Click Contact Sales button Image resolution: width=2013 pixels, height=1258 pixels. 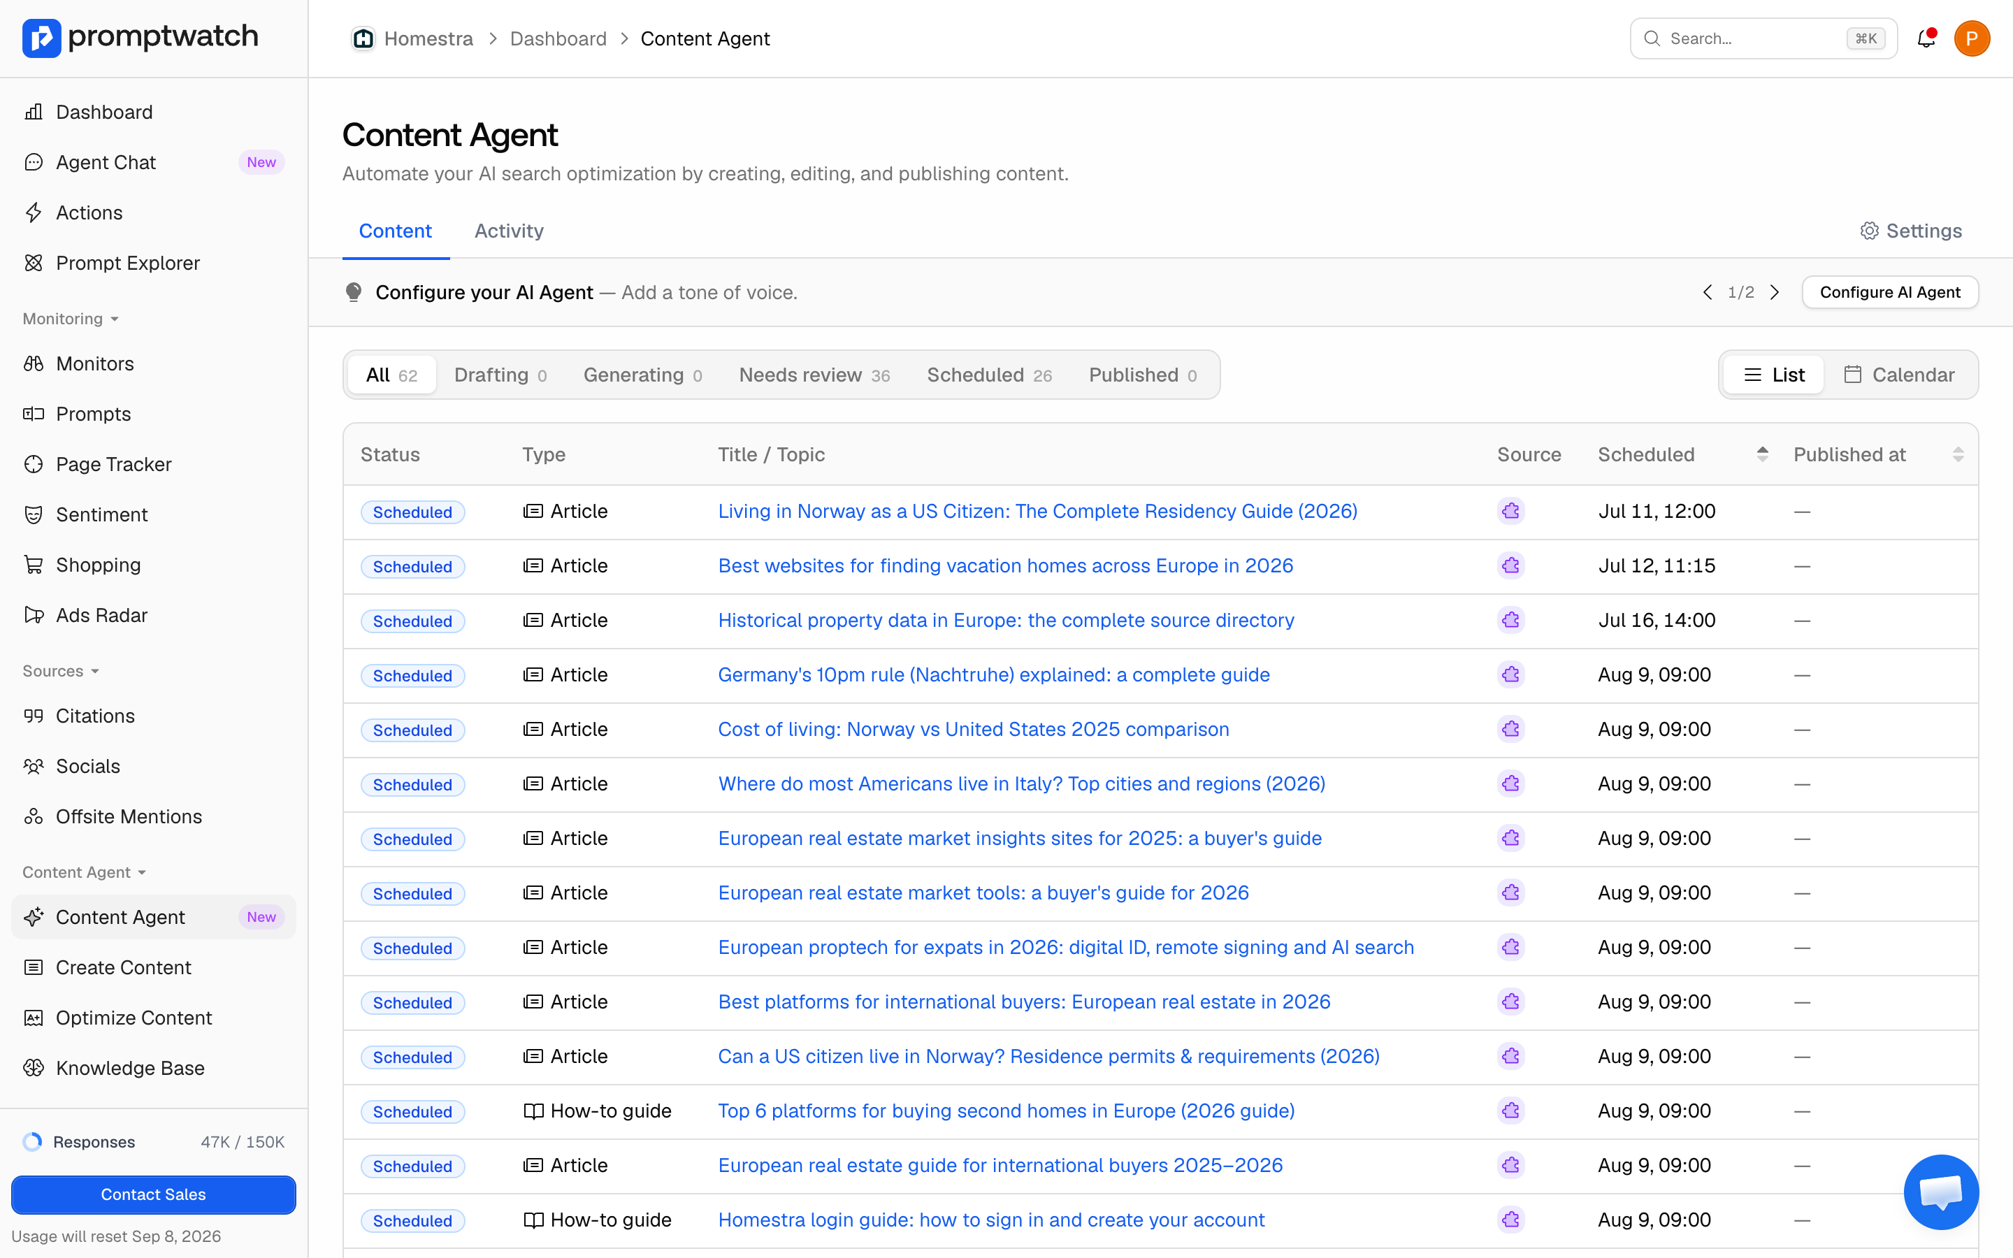153,1194
